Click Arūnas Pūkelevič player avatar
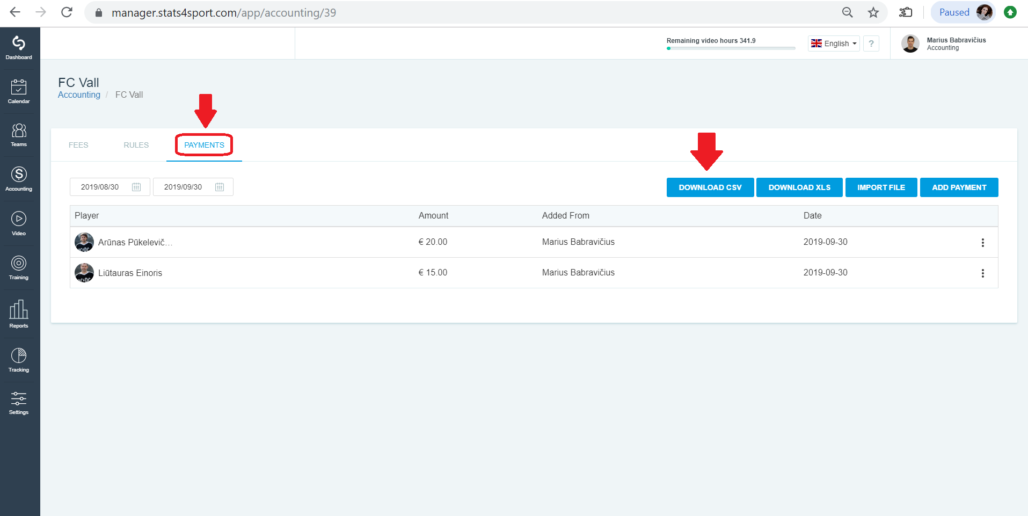Screen dimensions: 1028x516 (84, 242)
